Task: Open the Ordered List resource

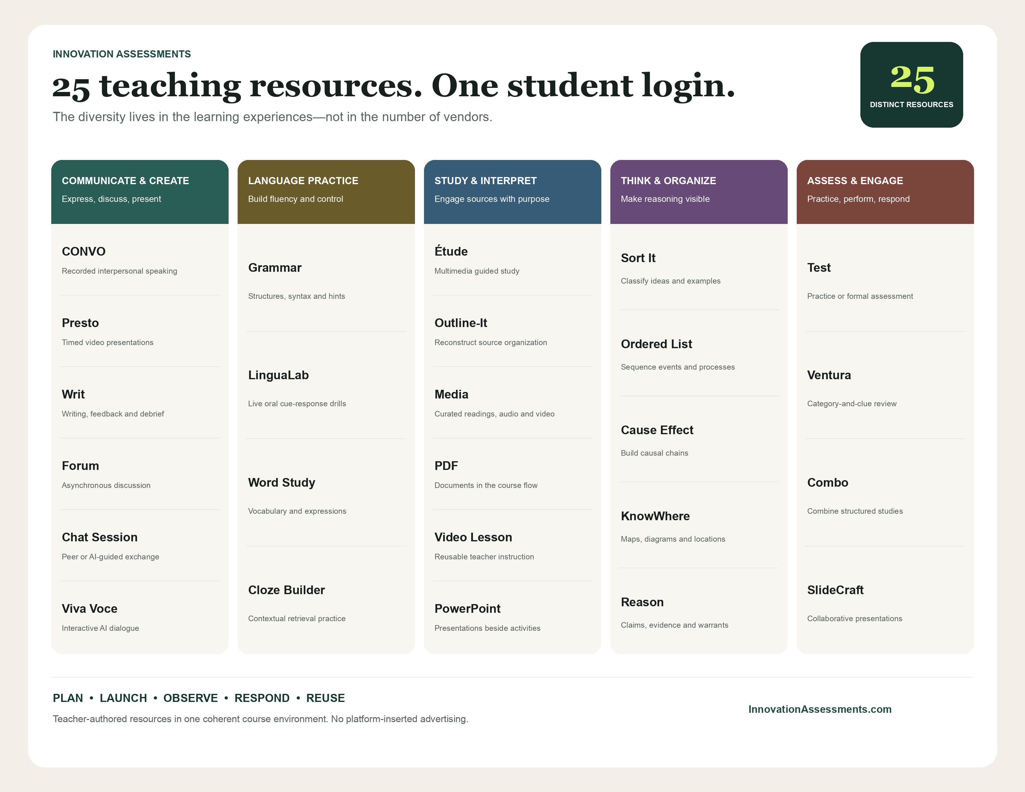Action: click(699, 353)
